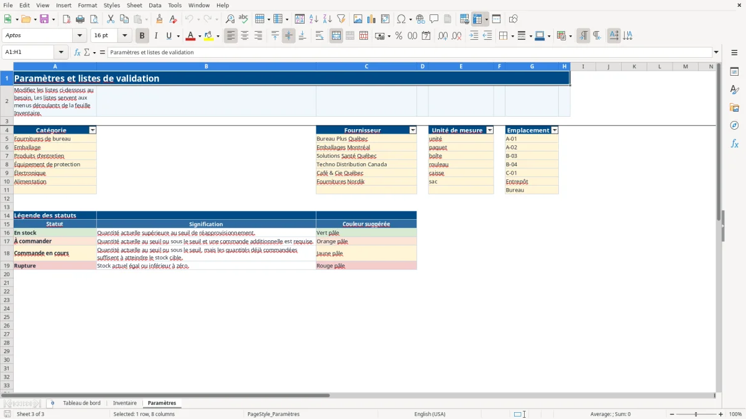Click the formula input line
The image size is (746, 419).
[410, 53]
